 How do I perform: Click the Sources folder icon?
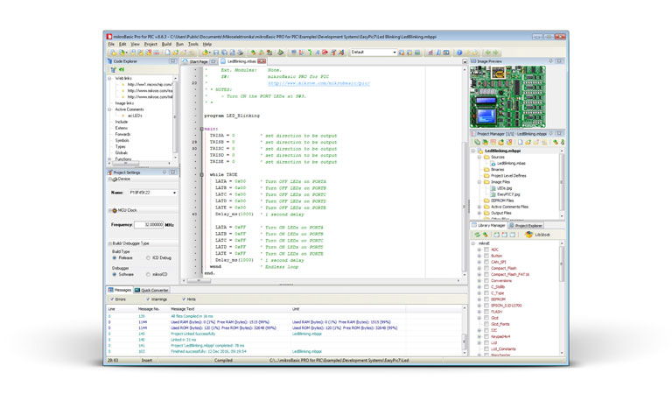(486, 158)
